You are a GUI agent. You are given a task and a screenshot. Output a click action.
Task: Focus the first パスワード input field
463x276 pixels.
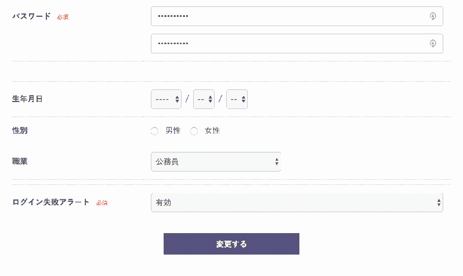296,16
